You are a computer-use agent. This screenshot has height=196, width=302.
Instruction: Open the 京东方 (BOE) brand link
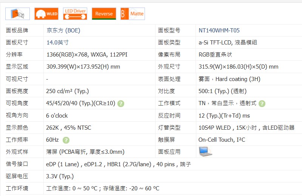pos(63,31)
